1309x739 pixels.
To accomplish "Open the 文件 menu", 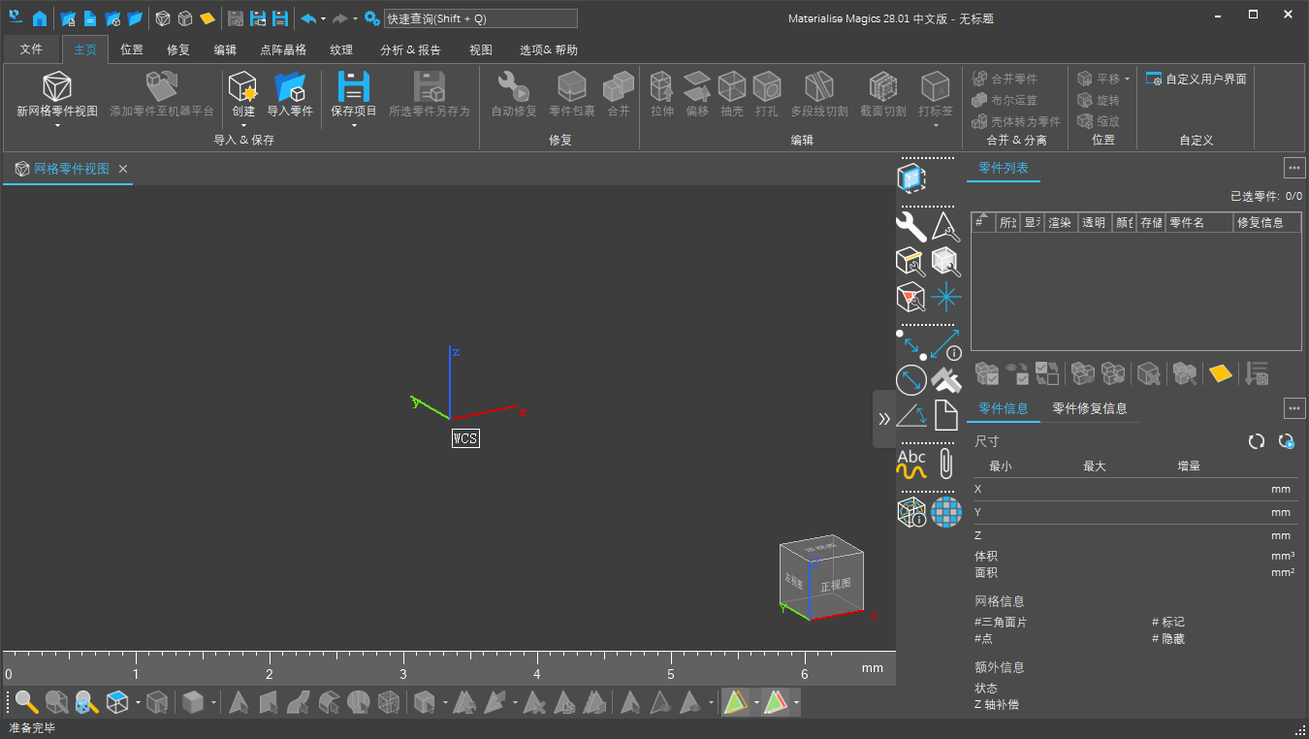I will [x=31, y=49].
